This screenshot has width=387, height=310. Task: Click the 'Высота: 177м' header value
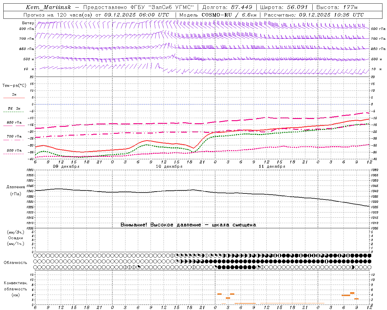tap(337, 7)
